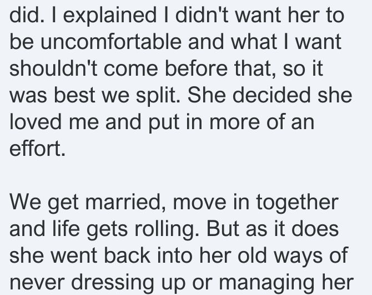
Task: Click the word "life" in the text
Action: (x=66, y=228)
